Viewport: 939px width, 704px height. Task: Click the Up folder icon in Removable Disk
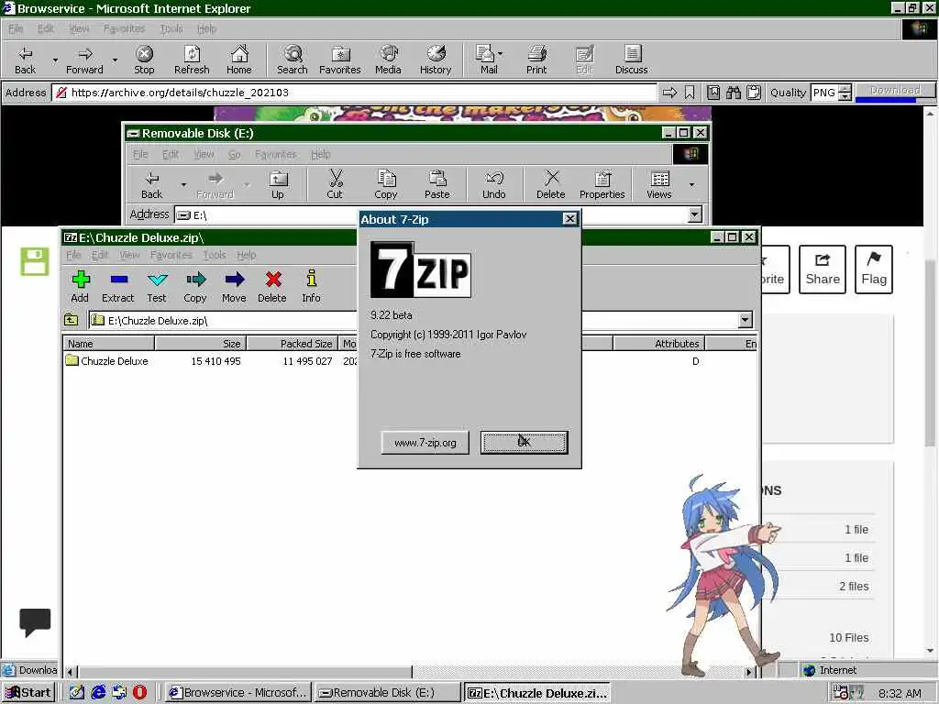(278, 183)
